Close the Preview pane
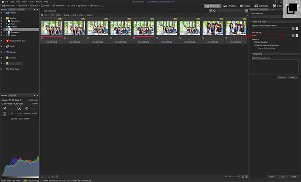The height and width of the screenshot is (182, 301). pyautogui.click(x=37, y=96)
